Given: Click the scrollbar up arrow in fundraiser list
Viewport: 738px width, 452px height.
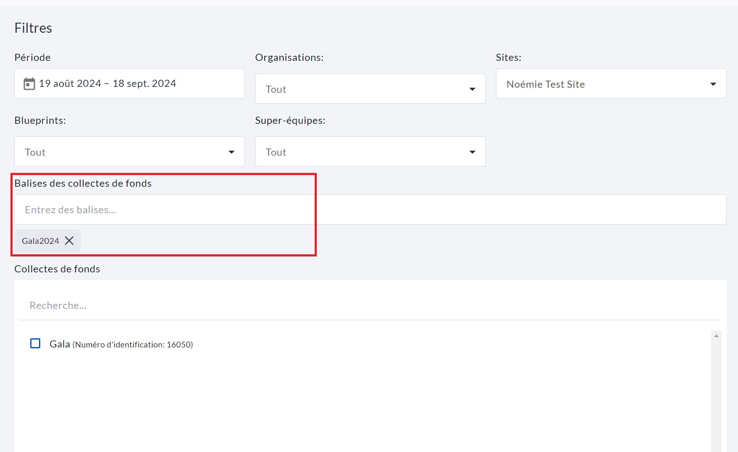Looking at the screenshot, I should [x=716, y=336].
